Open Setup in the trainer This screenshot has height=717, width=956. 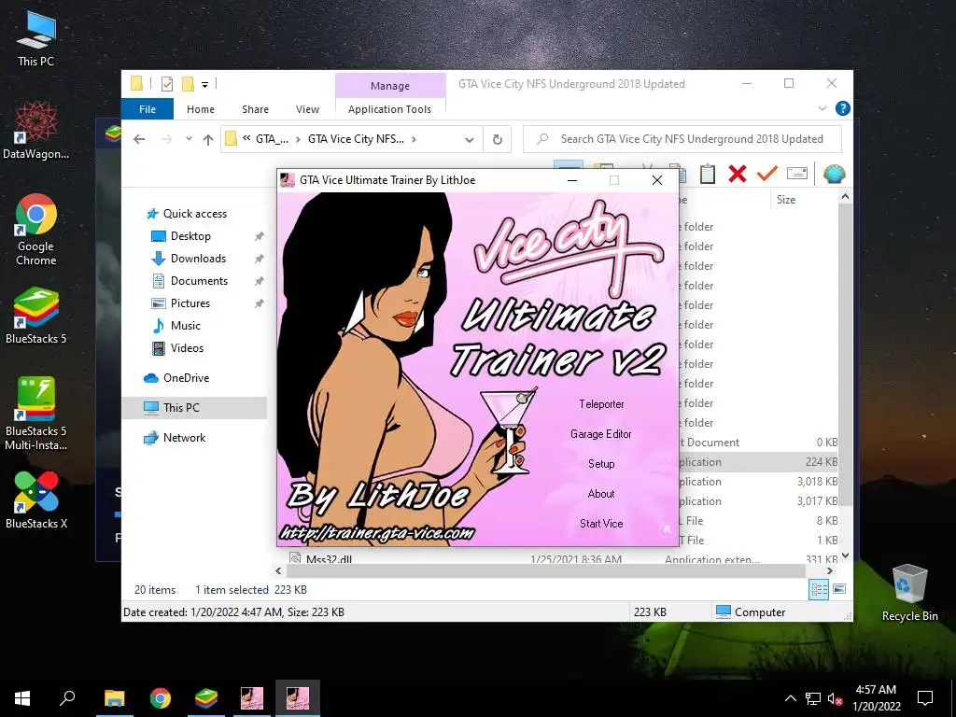(x=601, y=463)
